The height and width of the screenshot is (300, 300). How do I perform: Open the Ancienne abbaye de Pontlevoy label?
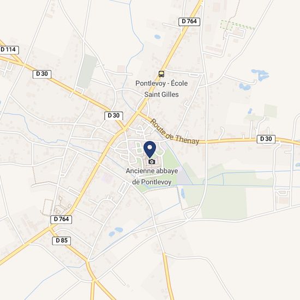click(x=152, y=176)
